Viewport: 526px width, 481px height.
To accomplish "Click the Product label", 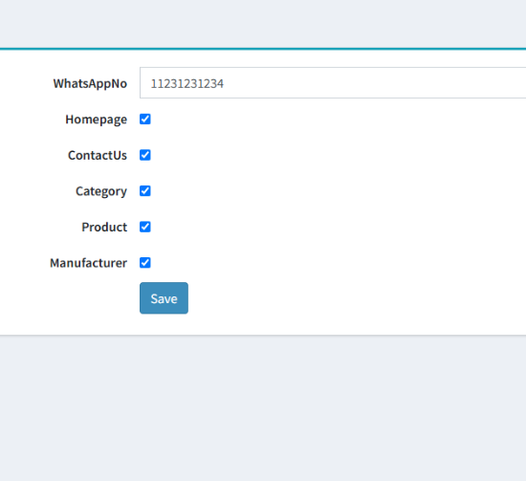I will [104, 227].
